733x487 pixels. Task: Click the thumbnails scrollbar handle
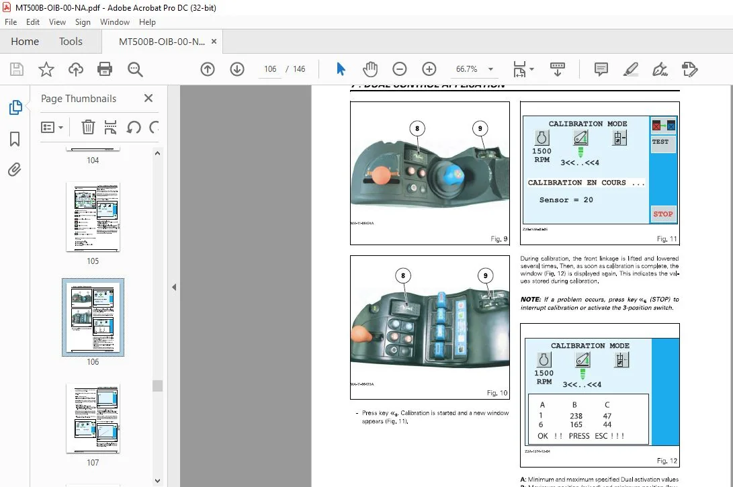pos(157,386)
